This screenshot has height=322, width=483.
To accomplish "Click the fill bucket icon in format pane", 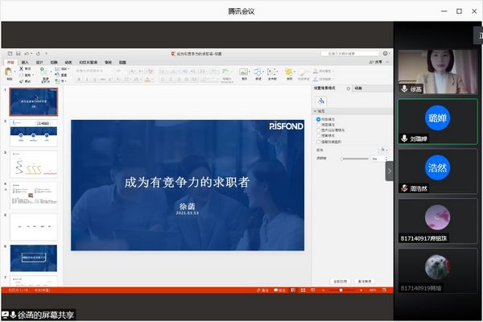I will pos(320,101).
